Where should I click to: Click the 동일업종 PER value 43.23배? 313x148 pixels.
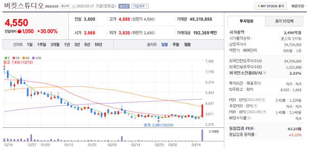[294, 129]
